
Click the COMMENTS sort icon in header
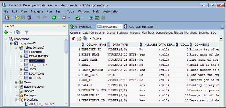coord(190,45)
